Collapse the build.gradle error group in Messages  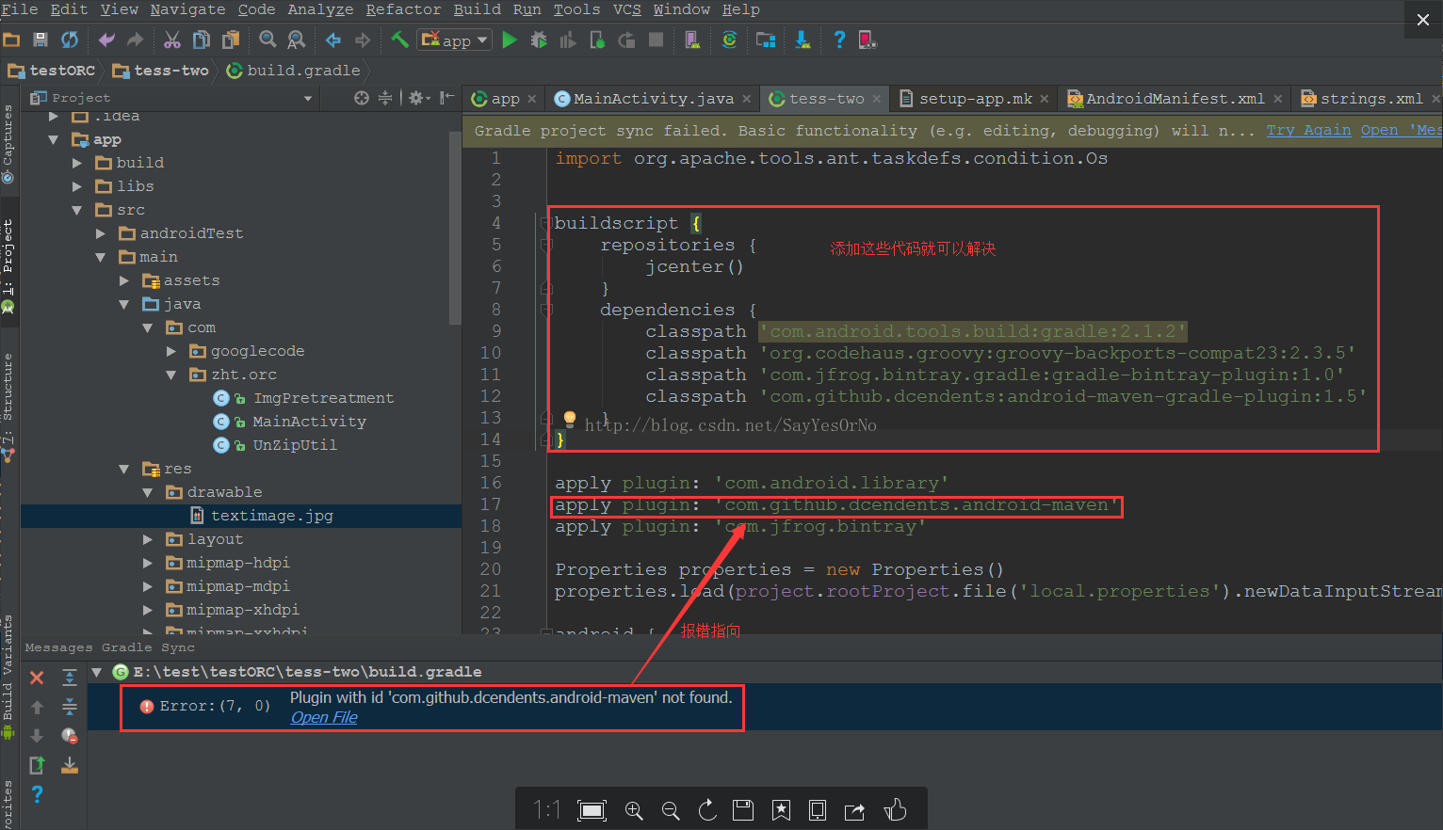coord(96,672)
